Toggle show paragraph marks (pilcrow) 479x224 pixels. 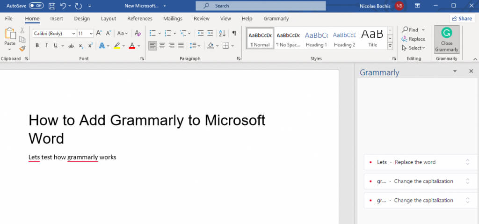(234, 33)
